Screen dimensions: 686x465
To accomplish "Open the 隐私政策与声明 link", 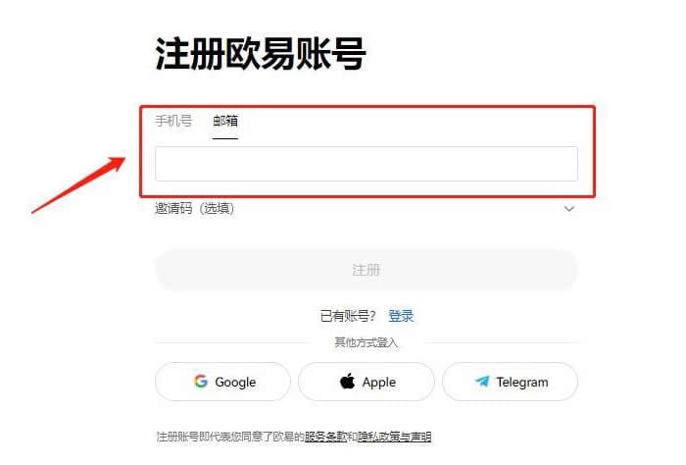I will pyautogui.click(x=394, y=437).
